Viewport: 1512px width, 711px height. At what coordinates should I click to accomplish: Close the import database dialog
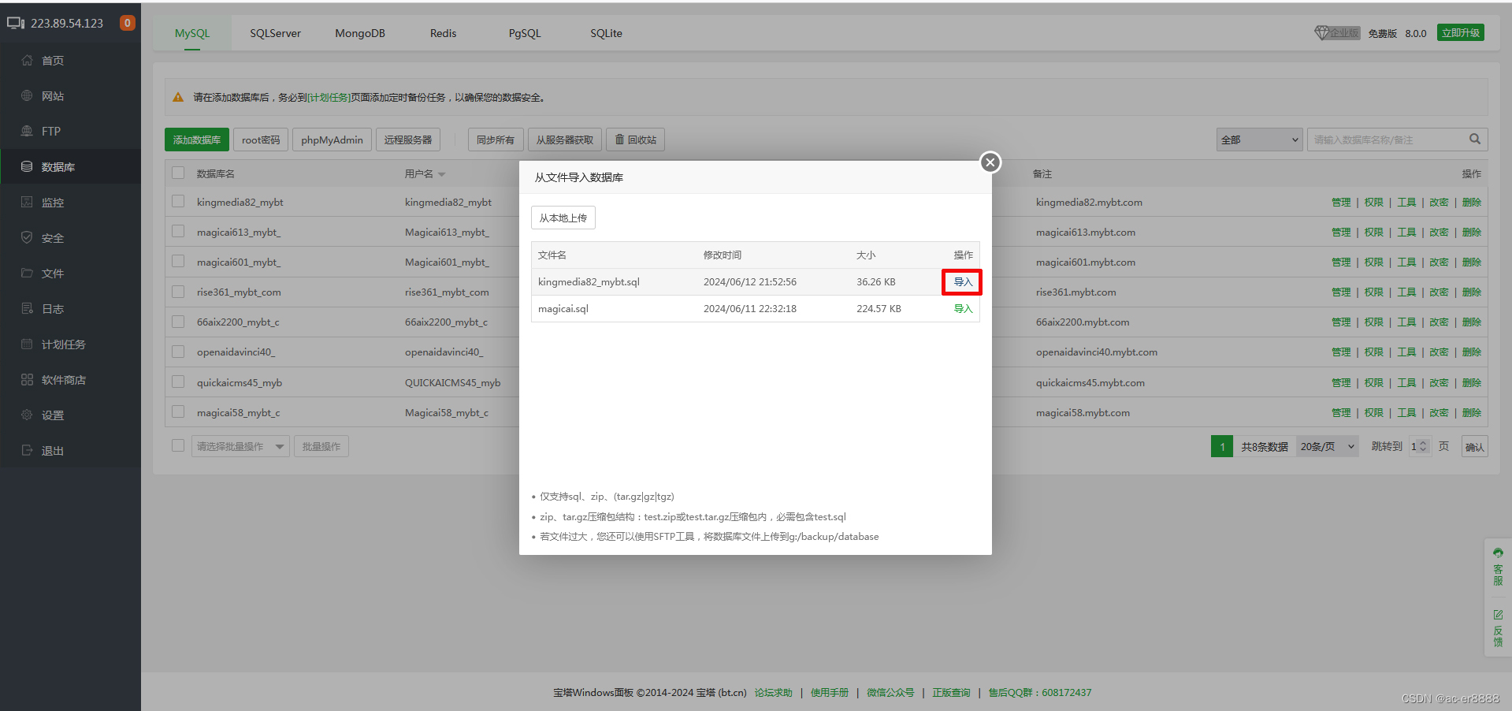(x=990, y=162)
